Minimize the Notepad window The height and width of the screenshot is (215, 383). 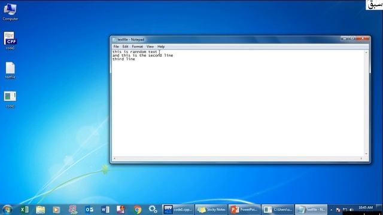point(345,38)
